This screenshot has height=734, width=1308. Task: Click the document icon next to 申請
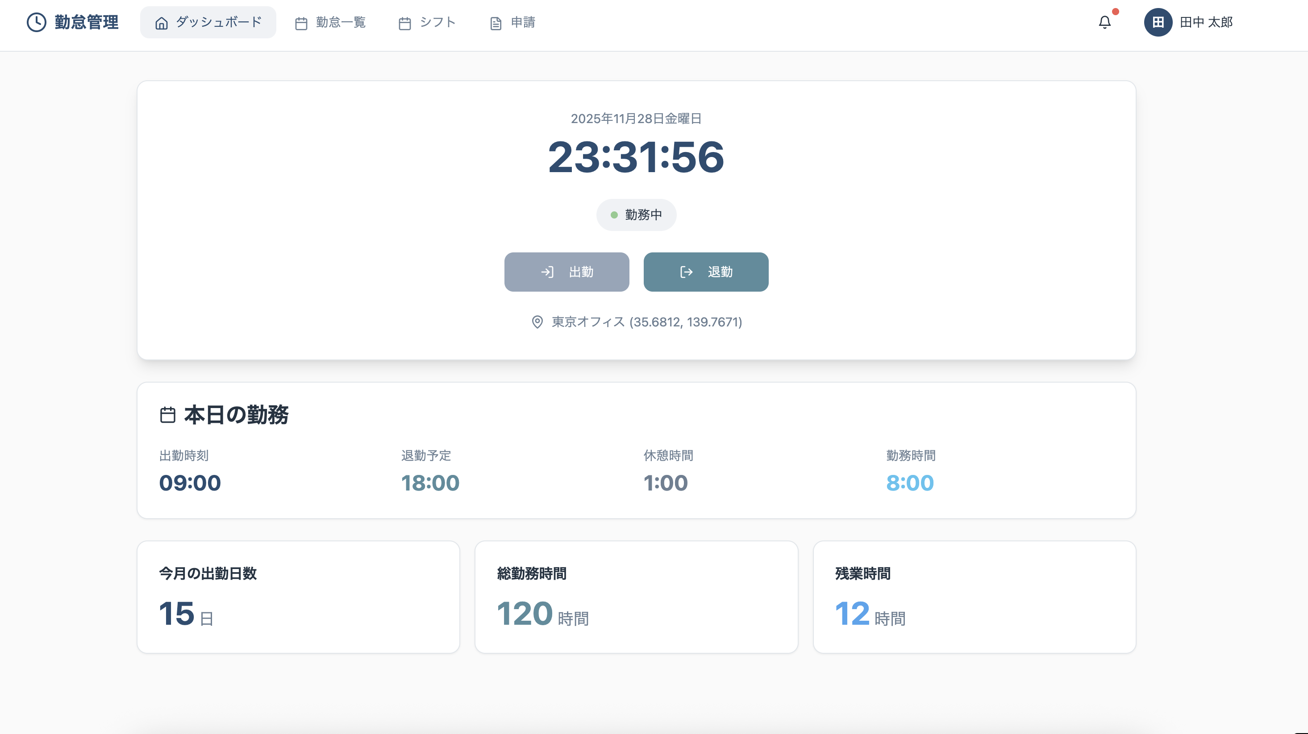click(496, 23)
